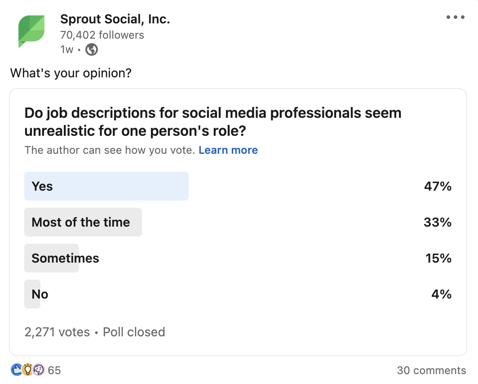Select the Most of the time option
The height and width of the screenshot is (384, 478).
tap(83, 222)
